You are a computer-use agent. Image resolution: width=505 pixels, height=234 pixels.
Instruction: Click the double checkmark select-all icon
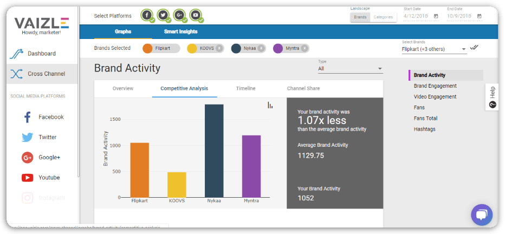pyautogui.click(x=474, y=48)
